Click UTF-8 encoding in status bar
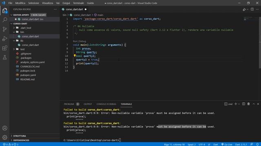This screenshot has height=146, width=261. [x=202, y=144]
